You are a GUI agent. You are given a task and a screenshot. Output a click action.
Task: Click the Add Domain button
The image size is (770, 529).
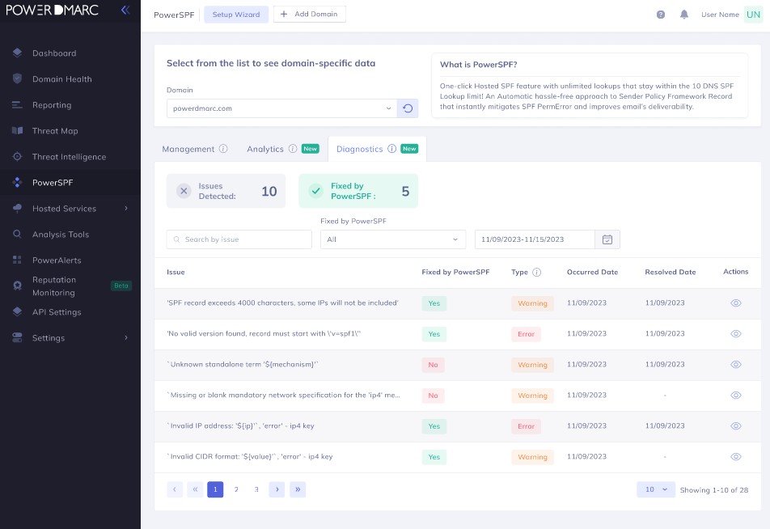309,15
